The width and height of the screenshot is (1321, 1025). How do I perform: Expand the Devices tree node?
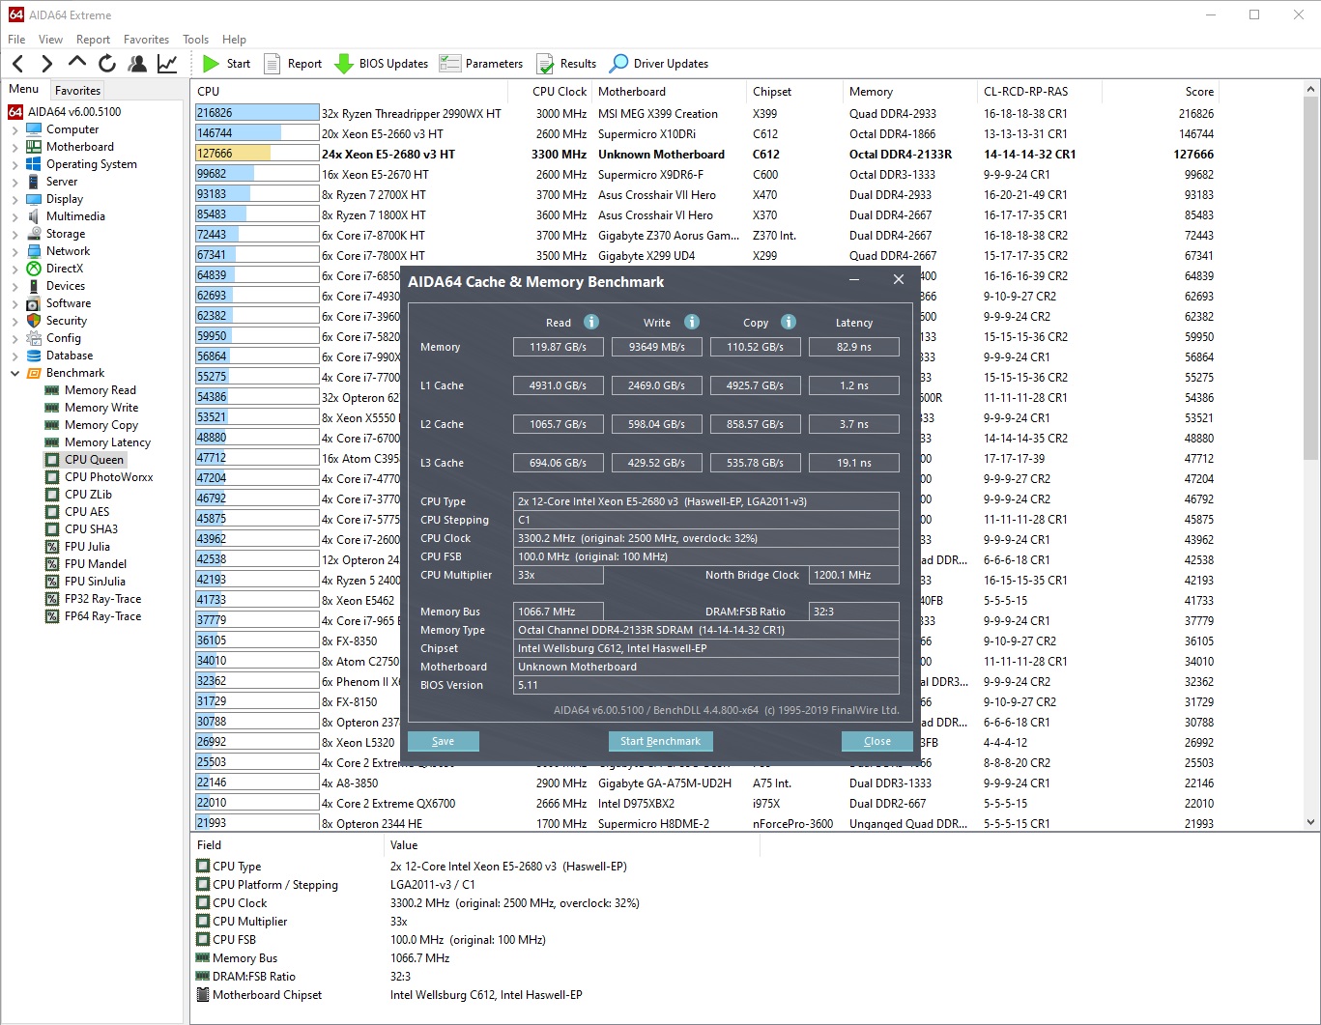coord(15,286)
